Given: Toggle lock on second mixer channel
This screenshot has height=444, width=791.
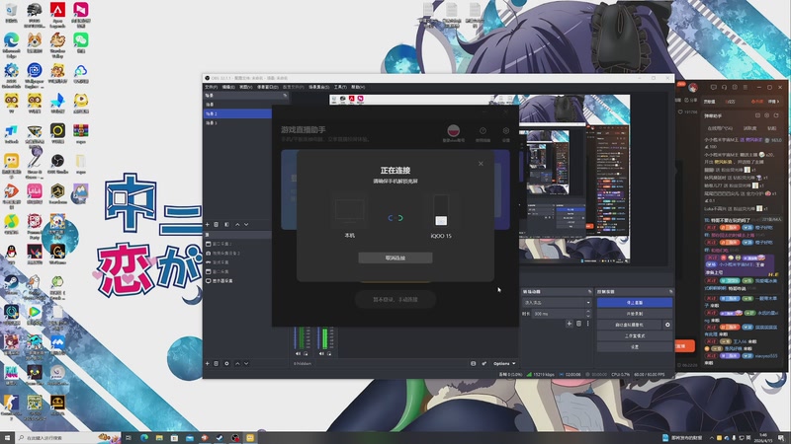Looking at the screenshot, I should tap(329, 354).
